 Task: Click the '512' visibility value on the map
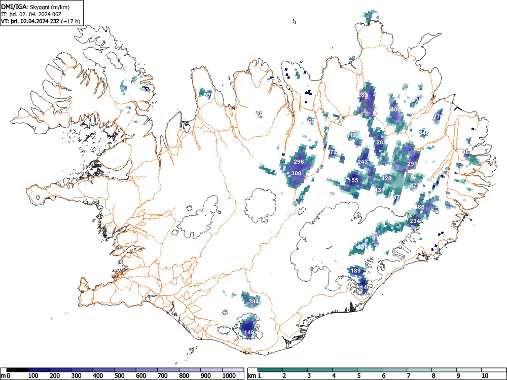(x=351, y=135)
